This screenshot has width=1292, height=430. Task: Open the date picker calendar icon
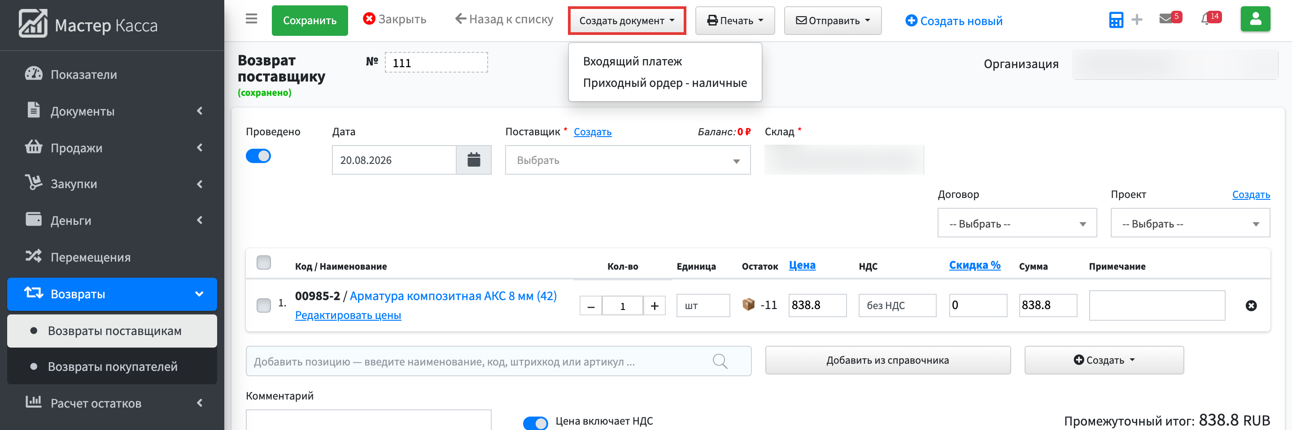pyautogui.click(x=473, y=160)
